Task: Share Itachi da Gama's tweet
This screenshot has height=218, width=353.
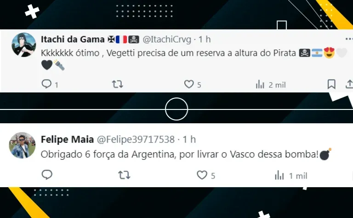Action: (349, 84)
